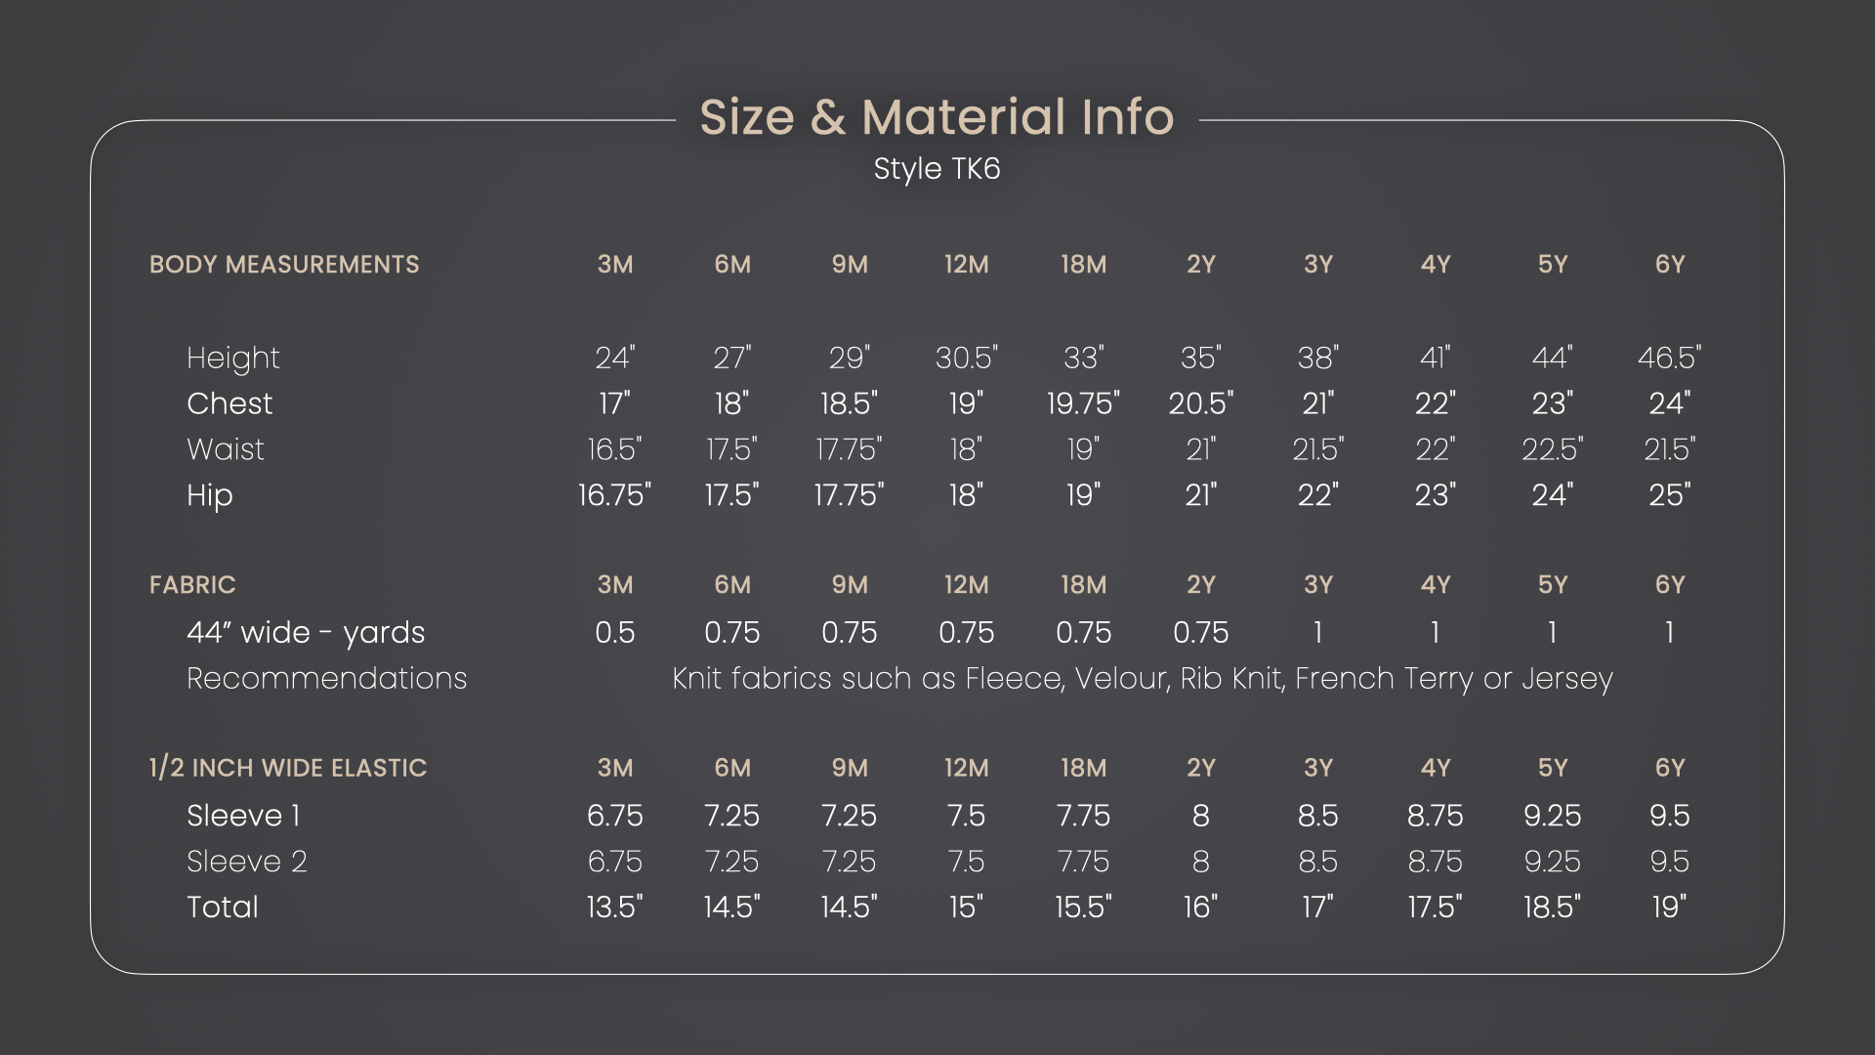Click the 6Y column header in fabric section
Image resolution: width=1875 pixels, height=1055 pixels.
(x=1670, y=585)
